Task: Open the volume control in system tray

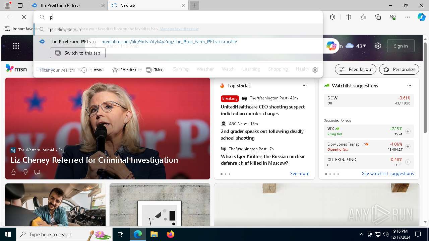Action: click(x=386, y=234)
